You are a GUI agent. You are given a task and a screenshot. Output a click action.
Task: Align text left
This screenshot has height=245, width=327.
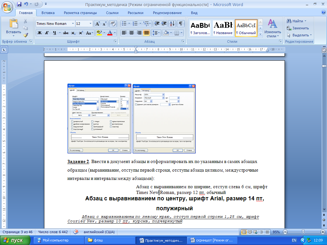(124, 33)
